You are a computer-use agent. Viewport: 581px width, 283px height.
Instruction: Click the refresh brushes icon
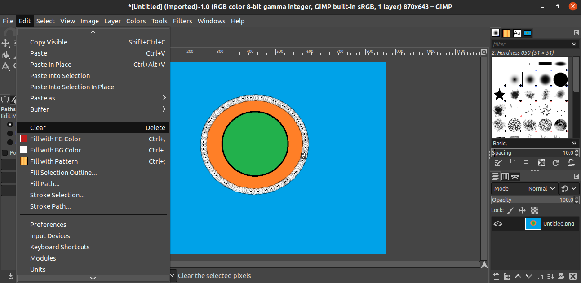(556, 163)
